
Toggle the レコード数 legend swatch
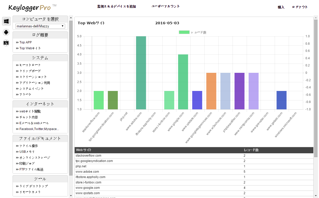184,32
